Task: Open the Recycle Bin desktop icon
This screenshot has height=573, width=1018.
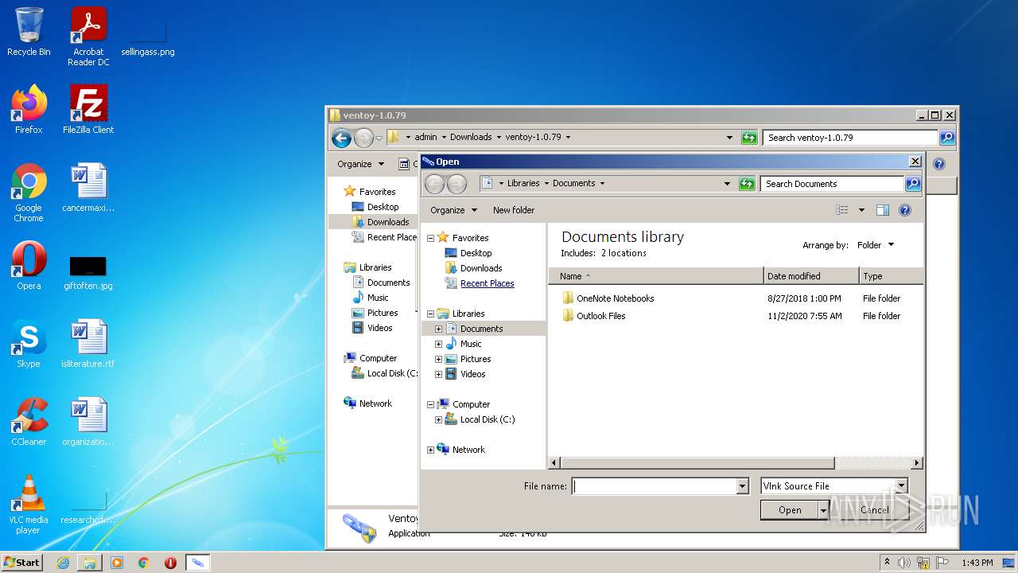Action: coord(29,32)
